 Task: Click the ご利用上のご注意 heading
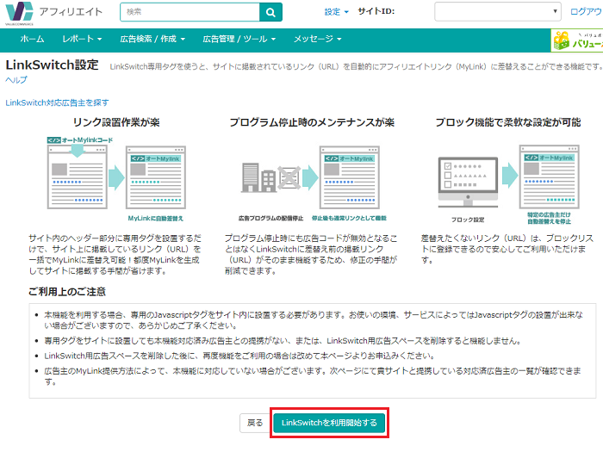[x=67, y=292]
